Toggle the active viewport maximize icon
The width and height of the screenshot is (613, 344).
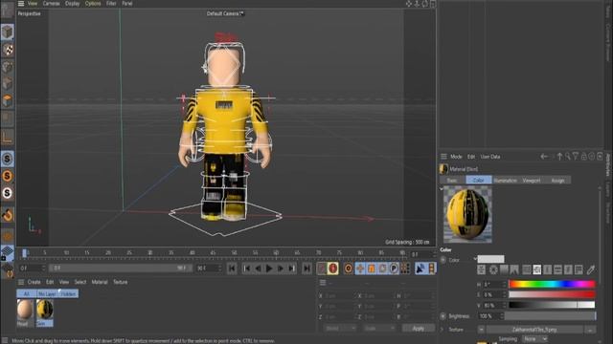[433, 4]
